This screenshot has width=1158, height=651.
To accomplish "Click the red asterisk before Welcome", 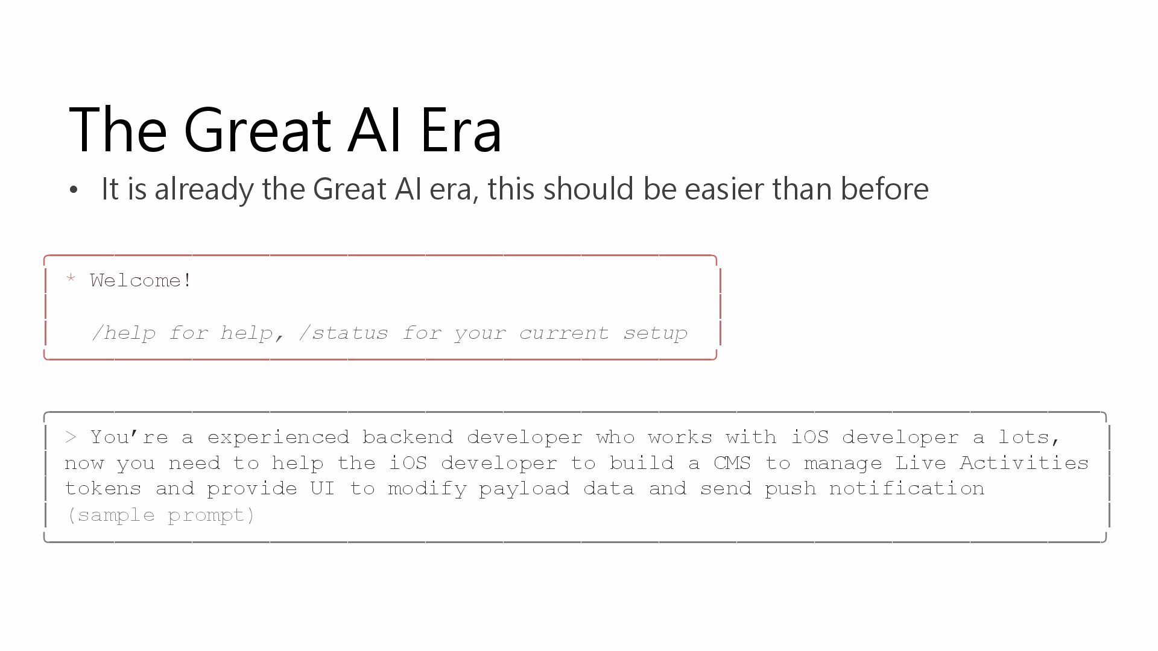I will coord(71,278).
